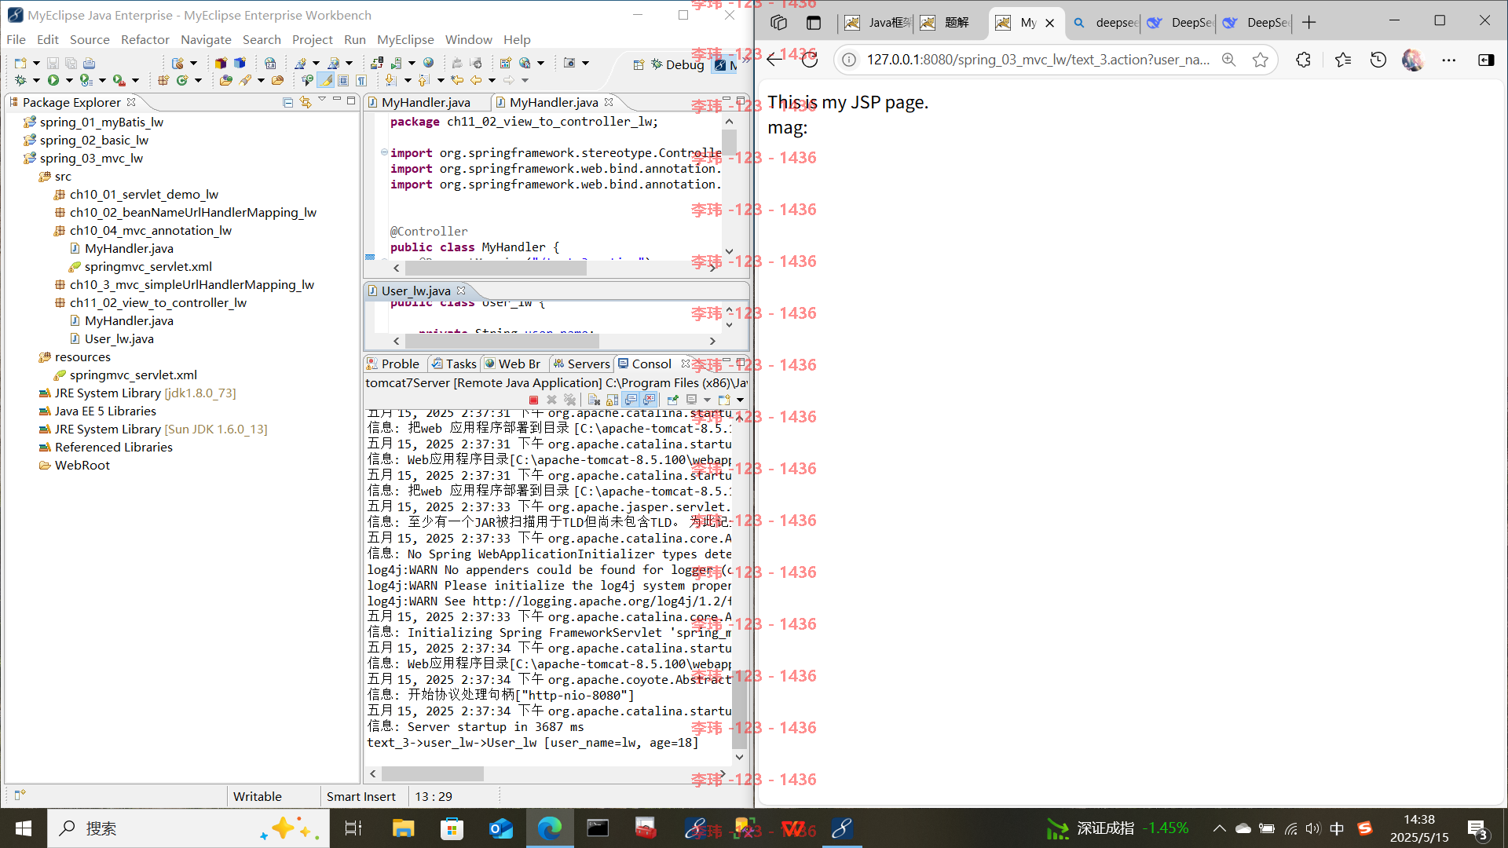Toggle Show Console on Standard Out
Viewport: 1508px width, 848px height.
click(631, 400)
